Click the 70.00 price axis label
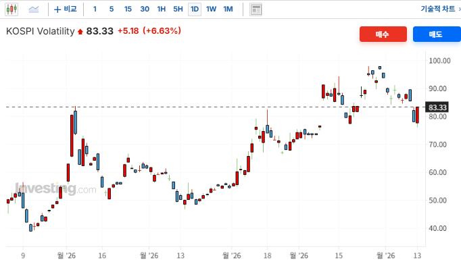 point(437,144)
